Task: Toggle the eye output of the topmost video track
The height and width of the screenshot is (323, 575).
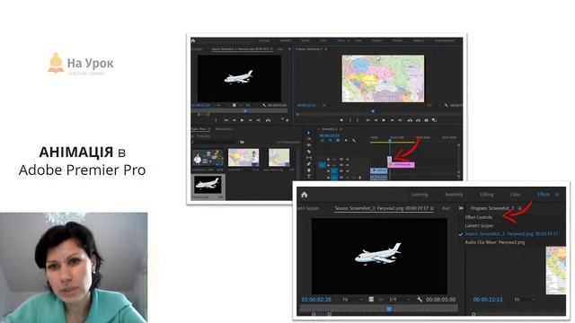Action: tap(347, 160)
